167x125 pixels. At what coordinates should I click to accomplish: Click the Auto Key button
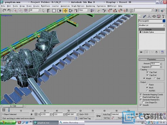pyautogui.click(x=107, y=114)
